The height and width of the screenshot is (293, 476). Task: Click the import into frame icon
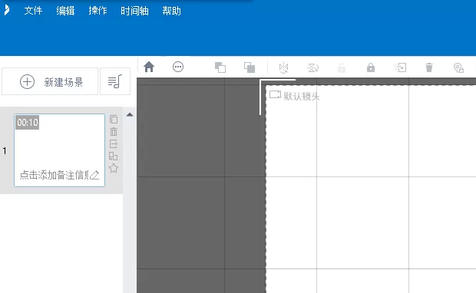tap(400, 67)
